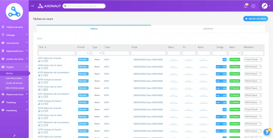The image size is (273, 138).
Task: Click the plus circle icon in header
Action: coord(253,6)
